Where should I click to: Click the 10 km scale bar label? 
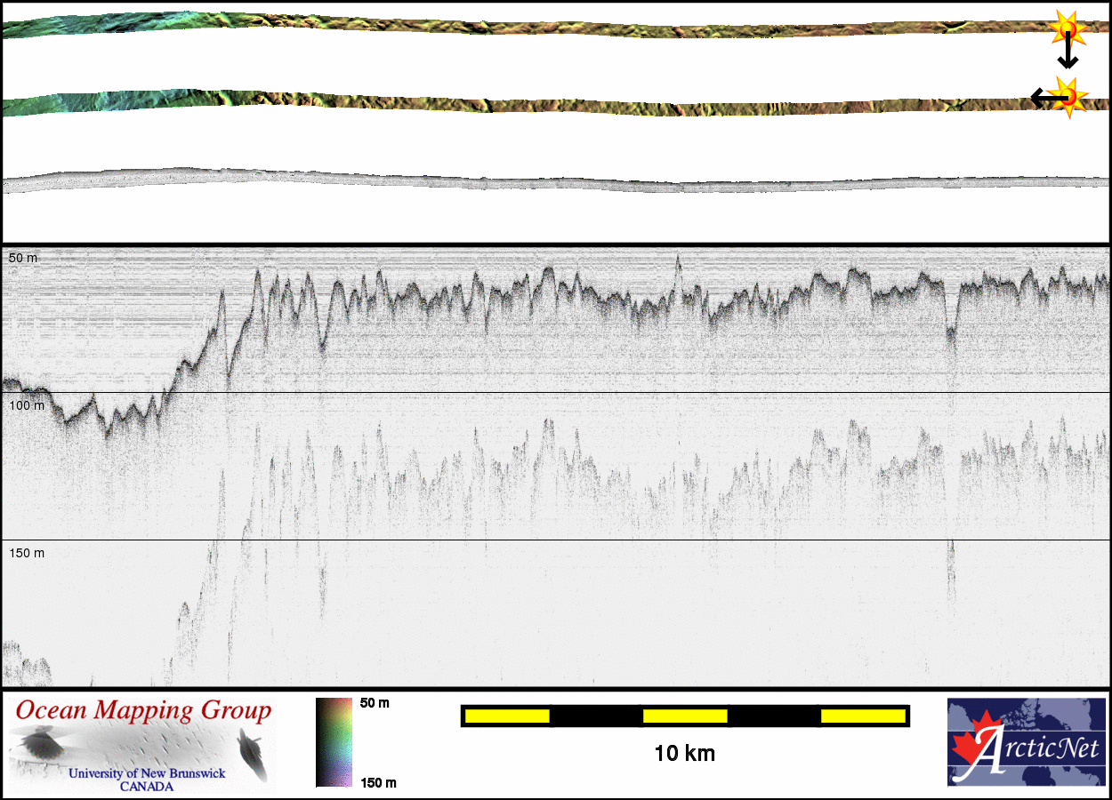pyautogui.click(x=684, y=754)
